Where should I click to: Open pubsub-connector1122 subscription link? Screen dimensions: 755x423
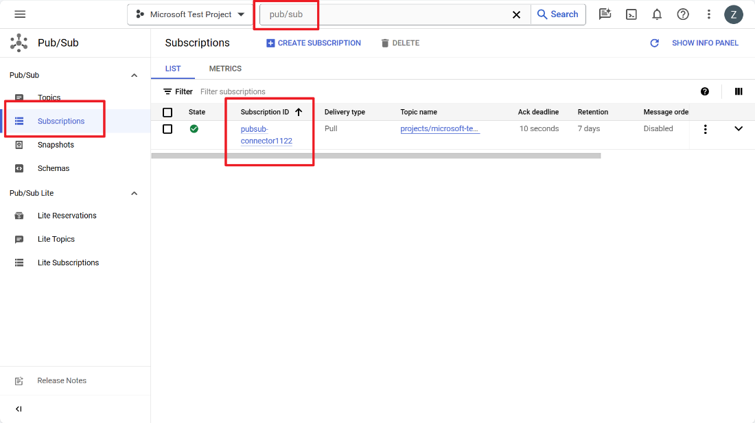tap(266, 135)
